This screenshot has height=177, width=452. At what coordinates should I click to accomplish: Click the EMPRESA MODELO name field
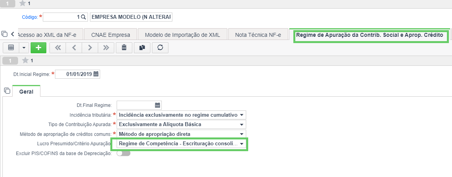[131, 17]
